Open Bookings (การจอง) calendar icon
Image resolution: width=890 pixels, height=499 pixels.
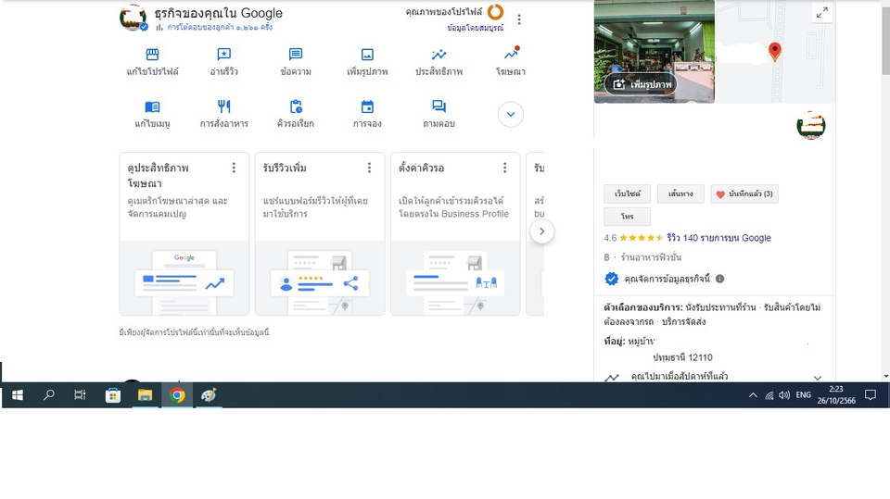coord(367,106)
